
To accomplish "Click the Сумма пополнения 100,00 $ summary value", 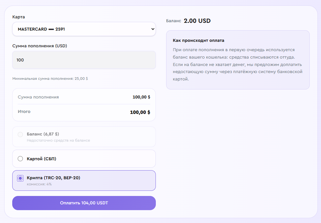I will (x=141, y=97).
